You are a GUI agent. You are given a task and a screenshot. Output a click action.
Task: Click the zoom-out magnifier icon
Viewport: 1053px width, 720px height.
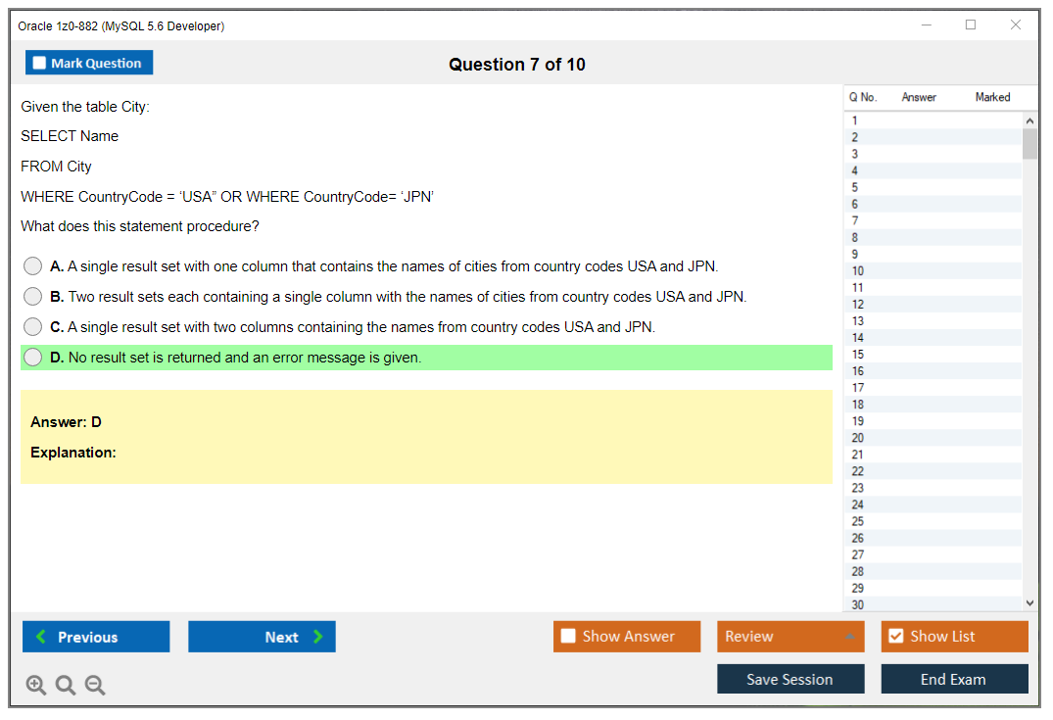pyautogui.click(x=95, y=685)
